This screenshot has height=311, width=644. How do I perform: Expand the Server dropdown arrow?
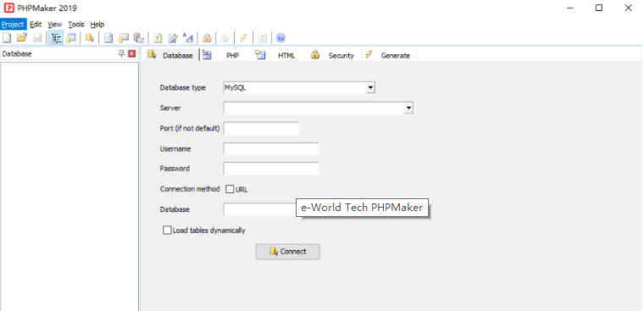[408, 108]
